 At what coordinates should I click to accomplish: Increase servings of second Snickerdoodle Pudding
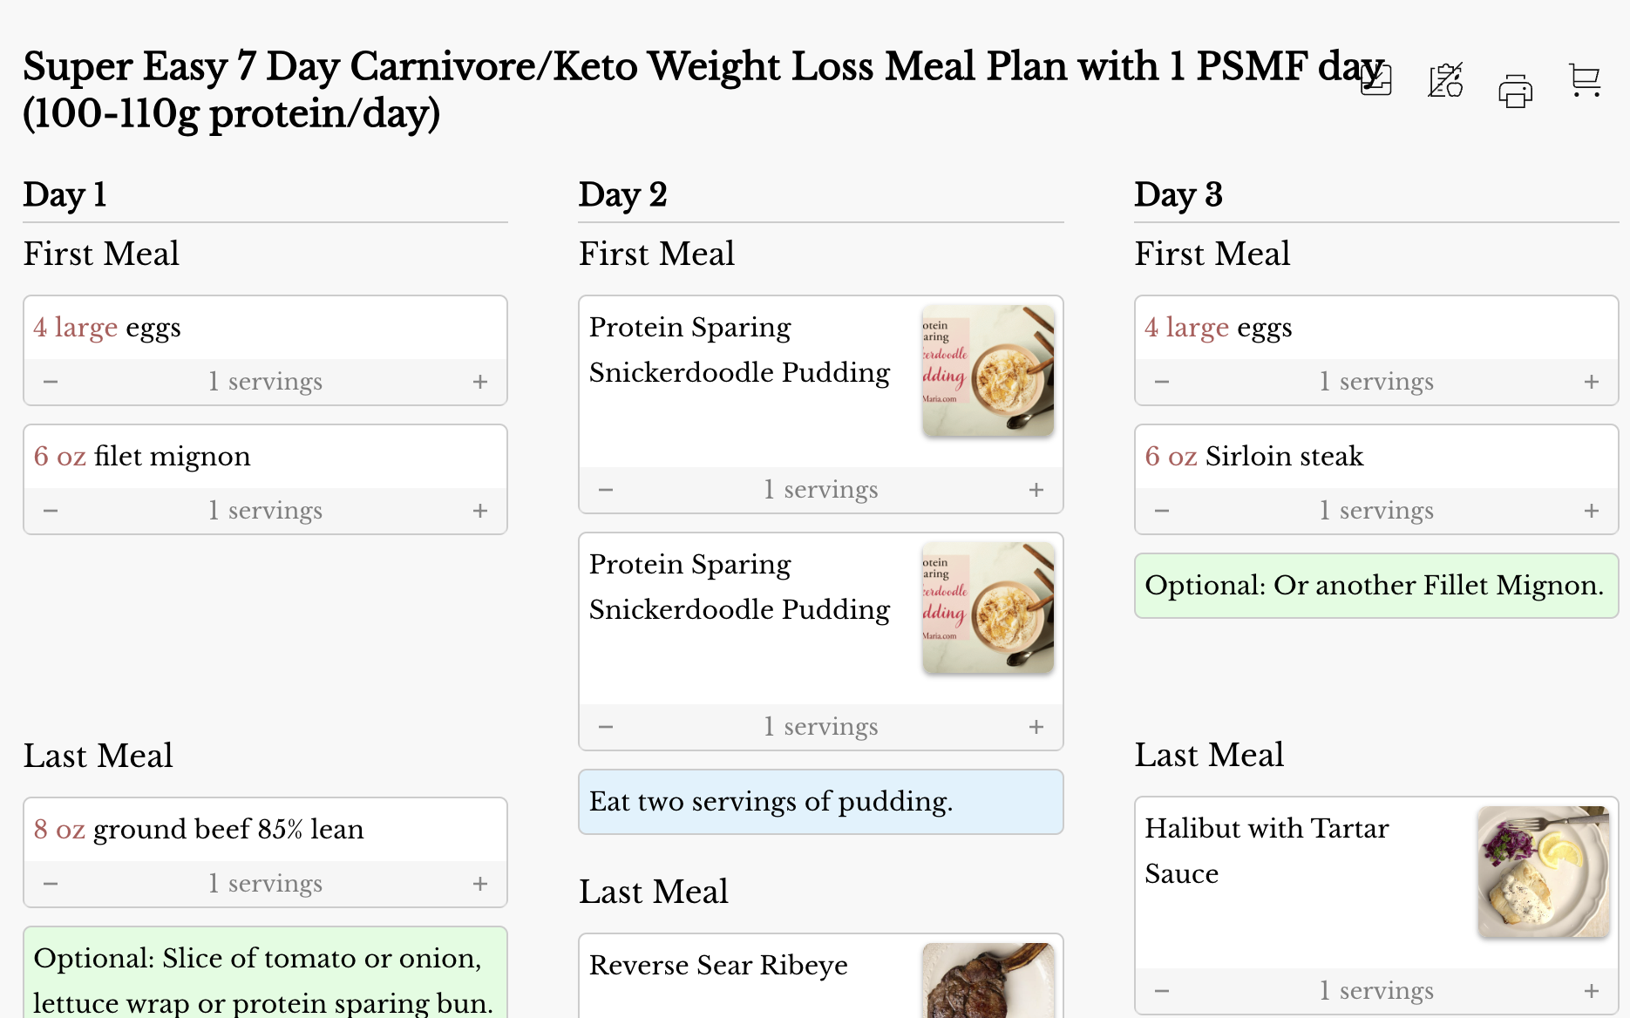pyautogui.click(x=1036, y=727)
